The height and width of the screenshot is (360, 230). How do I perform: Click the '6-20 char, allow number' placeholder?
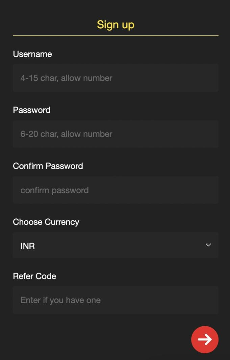[67, 134]
